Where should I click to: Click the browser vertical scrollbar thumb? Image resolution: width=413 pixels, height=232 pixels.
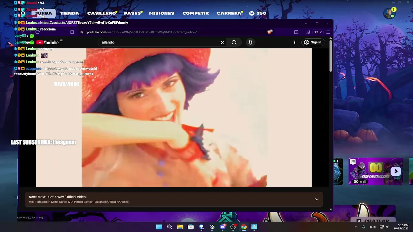[331, 55]
